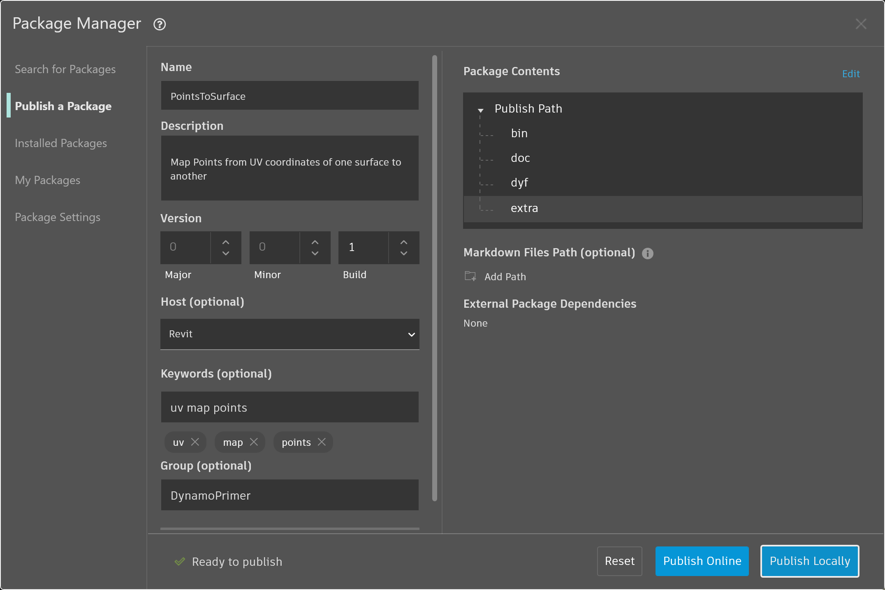Click Markdown Files Path info icon

tap(648, 254)
